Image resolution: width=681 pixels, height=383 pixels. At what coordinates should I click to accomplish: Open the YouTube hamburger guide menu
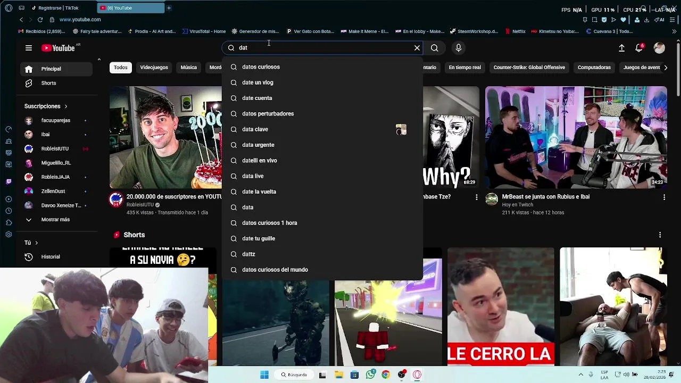point(29,48)
